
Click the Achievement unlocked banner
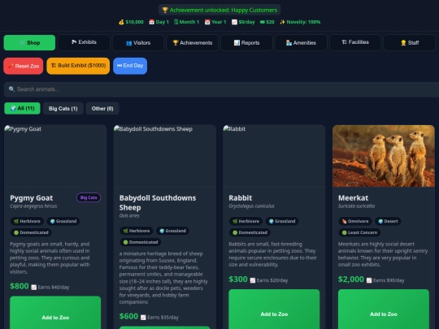(219, 10)
